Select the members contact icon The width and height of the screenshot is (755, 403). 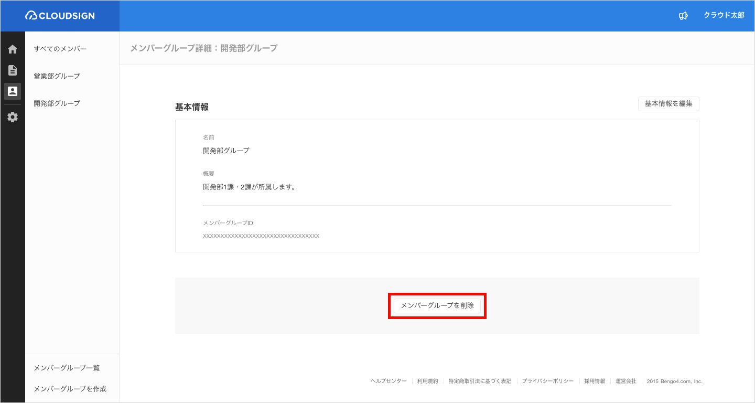[13, 91]
